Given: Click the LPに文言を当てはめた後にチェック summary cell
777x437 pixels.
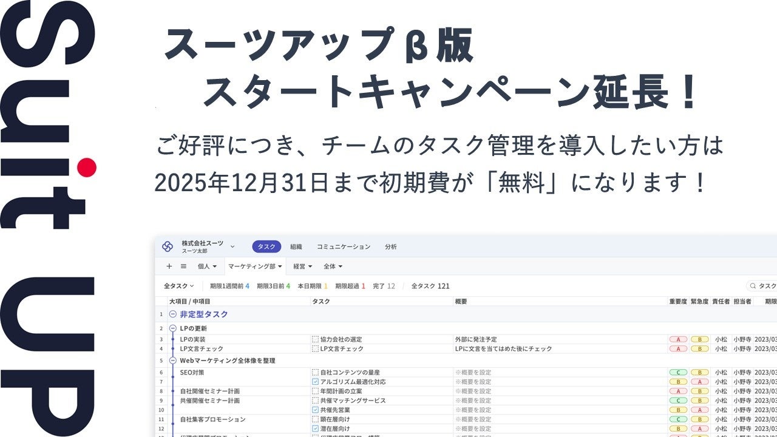Looking at the screenshot, I should point(503,349).
